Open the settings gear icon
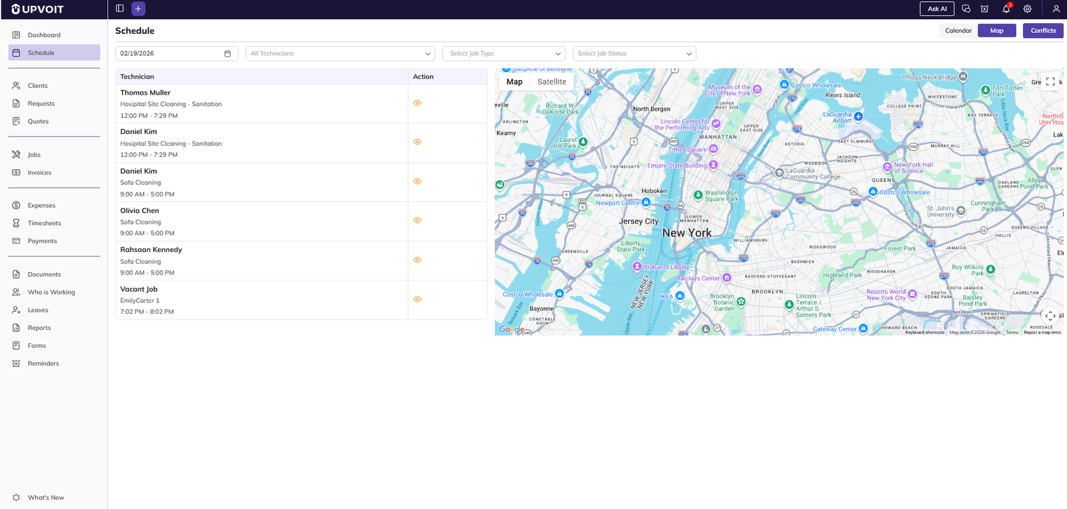 pyautogui.click(x=1028, y=9)
